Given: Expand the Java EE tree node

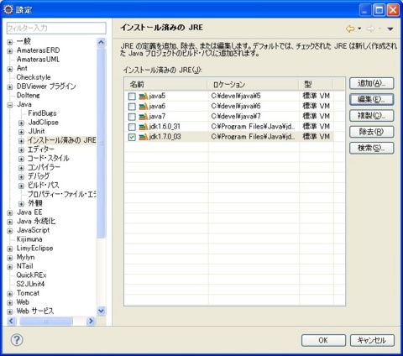Looking at the screenshot, I should pyautogui.click(x=10, y=213).
